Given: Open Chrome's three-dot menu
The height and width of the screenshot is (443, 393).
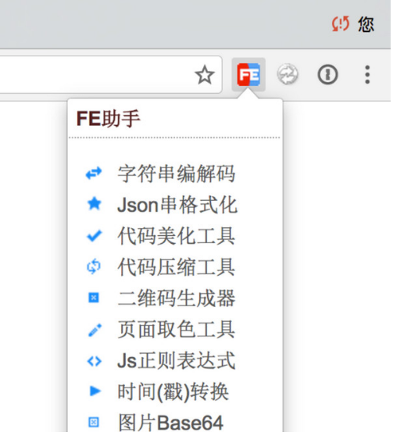Looking at the screenshot, I should pos(367,74).
